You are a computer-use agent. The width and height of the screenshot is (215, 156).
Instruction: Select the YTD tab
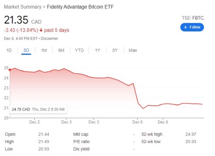point(79,50)
